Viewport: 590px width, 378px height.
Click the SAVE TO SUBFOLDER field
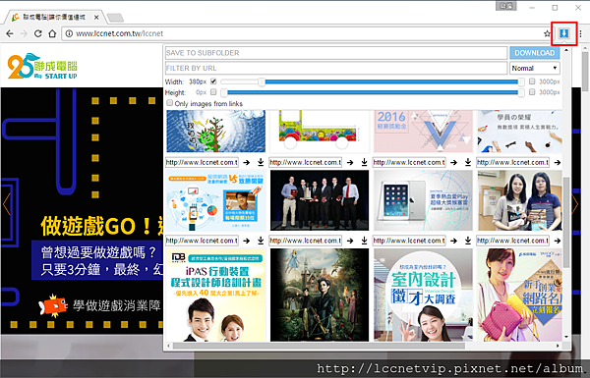click(336, 53)
